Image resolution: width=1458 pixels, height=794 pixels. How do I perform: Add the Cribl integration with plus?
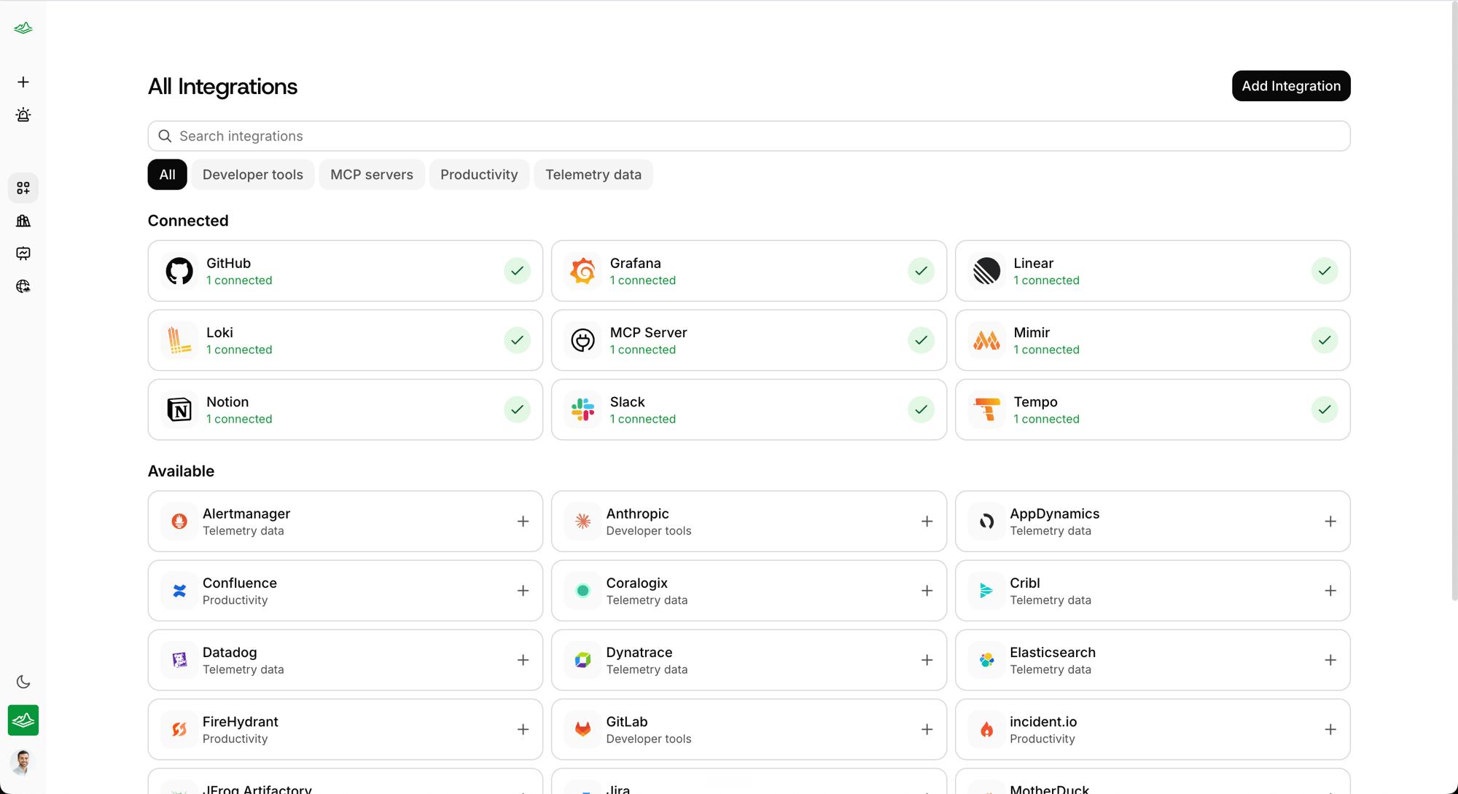pos(1330,591)
